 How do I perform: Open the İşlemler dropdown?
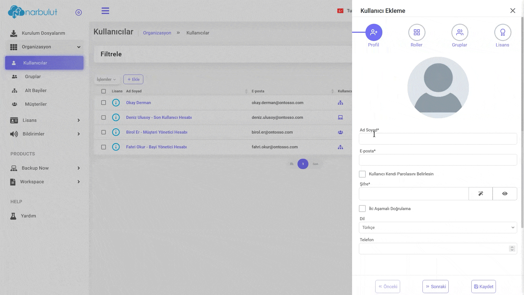pyautogui.click(x=106, y=79)
